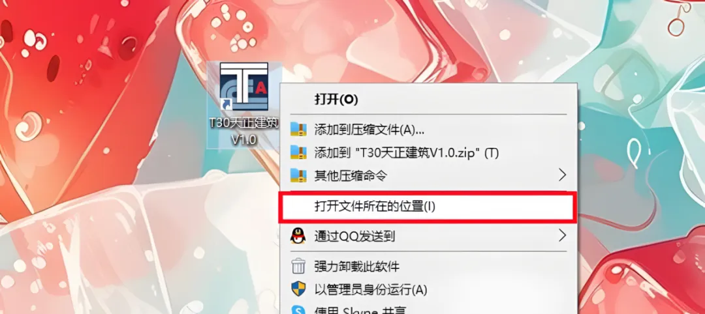The width and height of the screenshot is (705, 314).
Task: Expand the 其他压缩命令 submenu arrow
Action: [x=562, y=175]
